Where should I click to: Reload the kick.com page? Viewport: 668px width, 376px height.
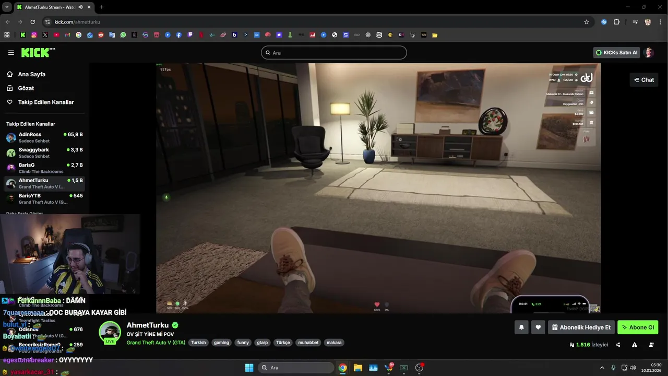pos(32,22)
